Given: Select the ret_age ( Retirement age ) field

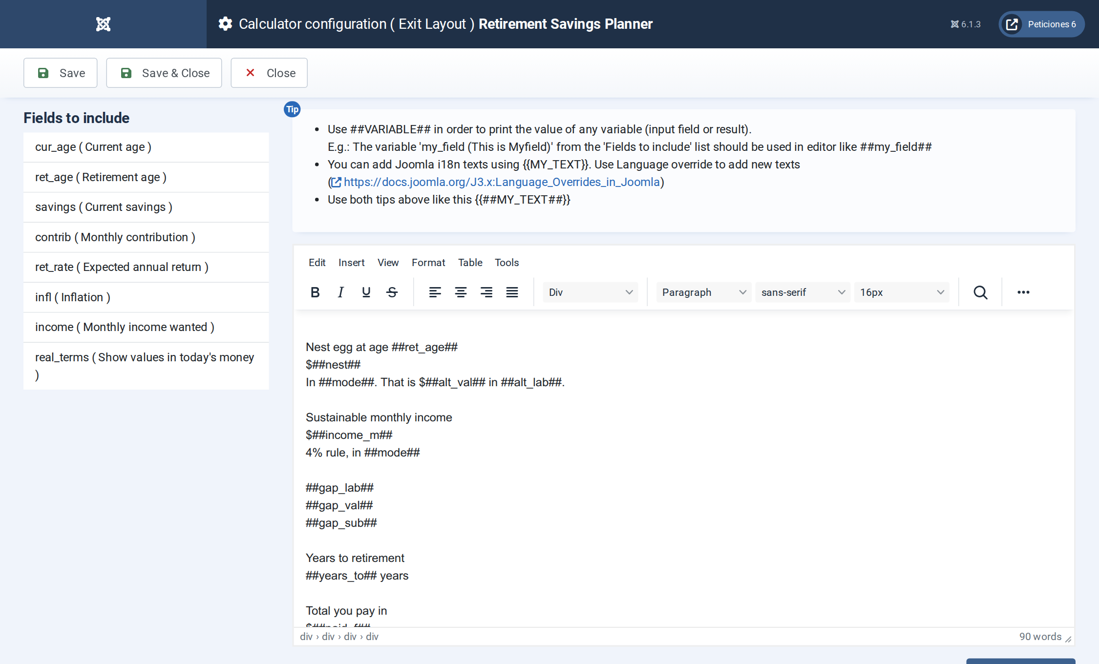Looking at the screenshot, I should pyautogui.click(x=146, y=177).
